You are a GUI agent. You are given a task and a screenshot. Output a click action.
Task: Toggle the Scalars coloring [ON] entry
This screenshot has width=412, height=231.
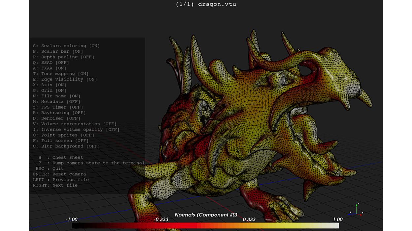[66, 46]
